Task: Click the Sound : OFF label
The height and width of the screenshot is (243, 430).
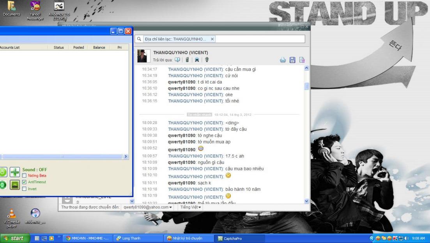Action: (x=35, y=170)
